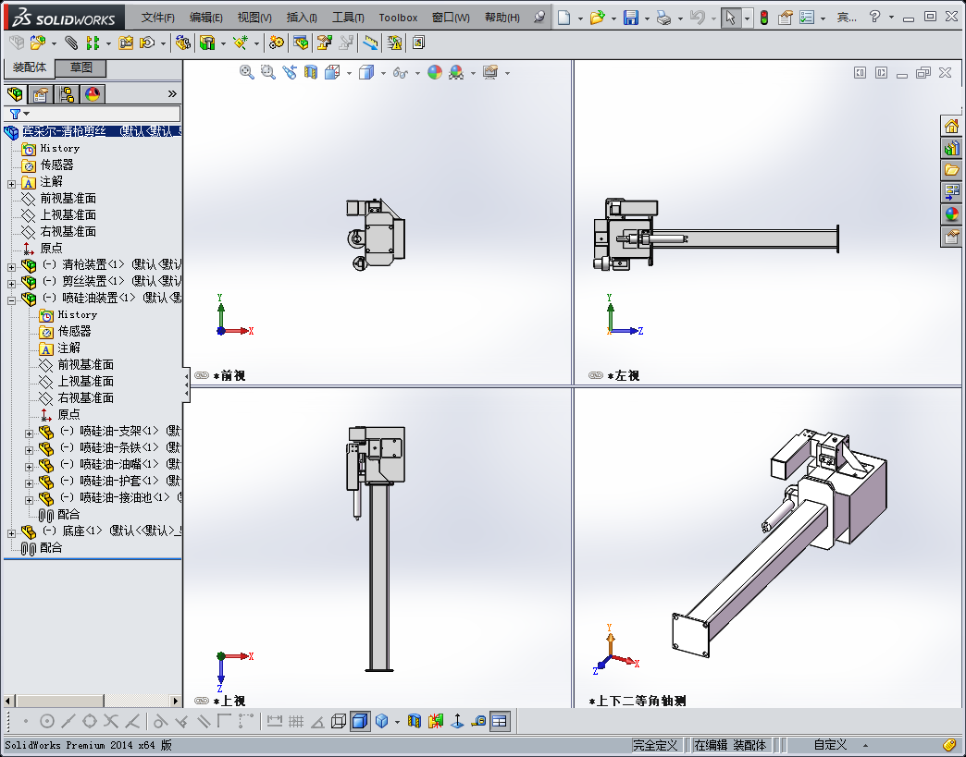The height and width of the screenshot is (757, 966).
Task: Click the Bill of Materials icon
Action: point(301,43)
